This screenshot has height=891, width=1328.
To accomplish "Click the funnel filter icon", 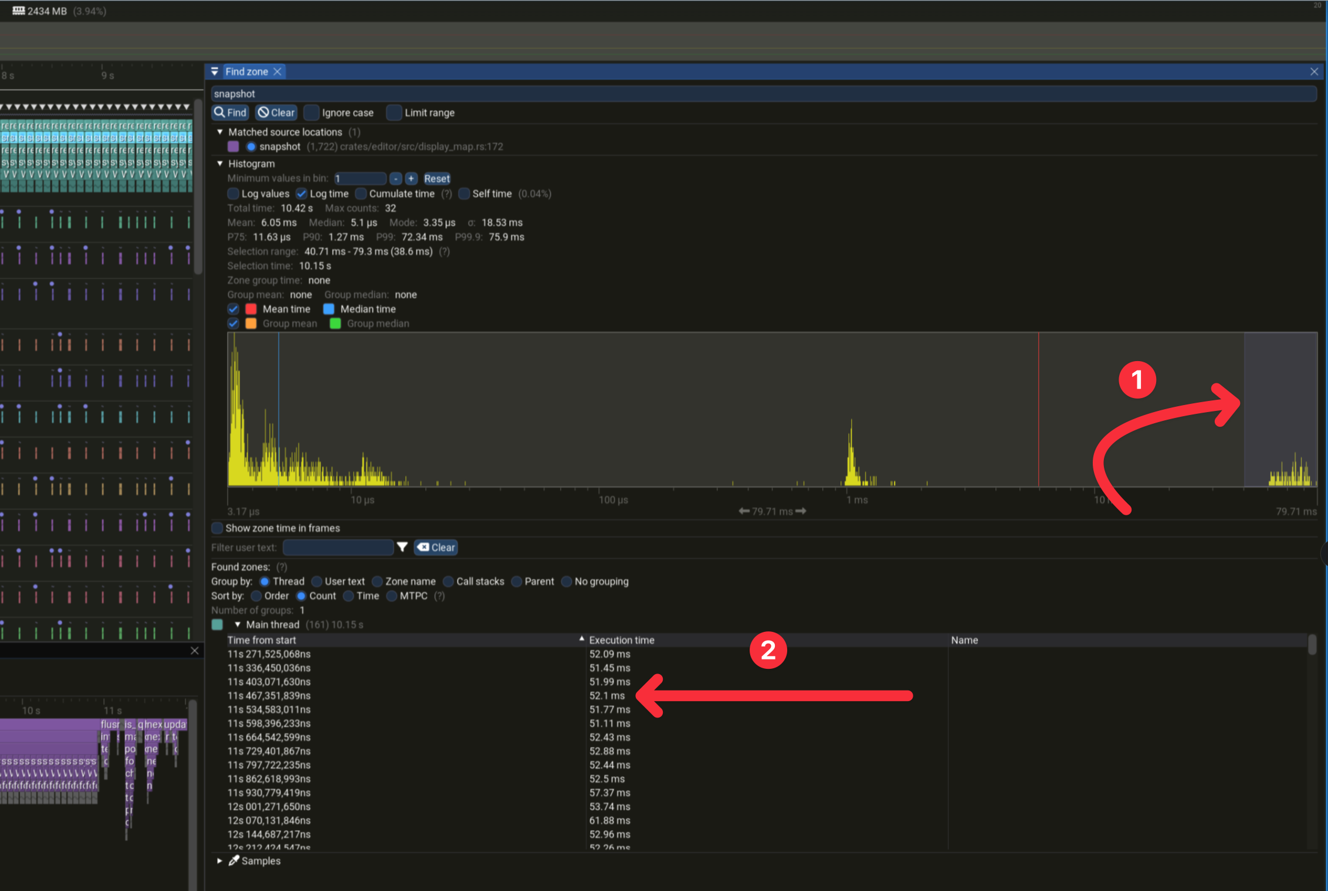I will coord(402,547).
